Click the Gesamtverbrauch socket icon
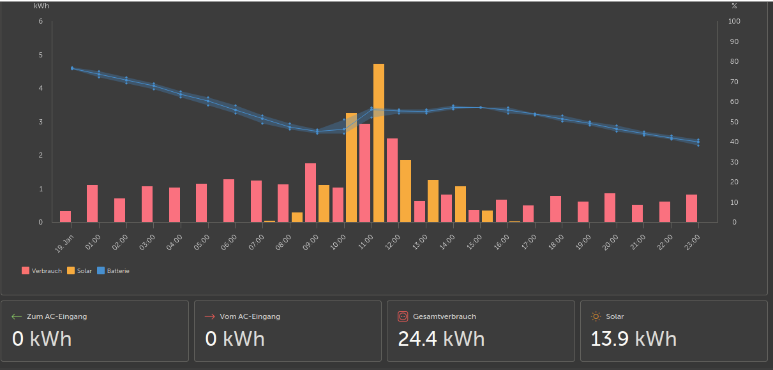The width and height of the screenshot is (773, 370). pos(403,316)
